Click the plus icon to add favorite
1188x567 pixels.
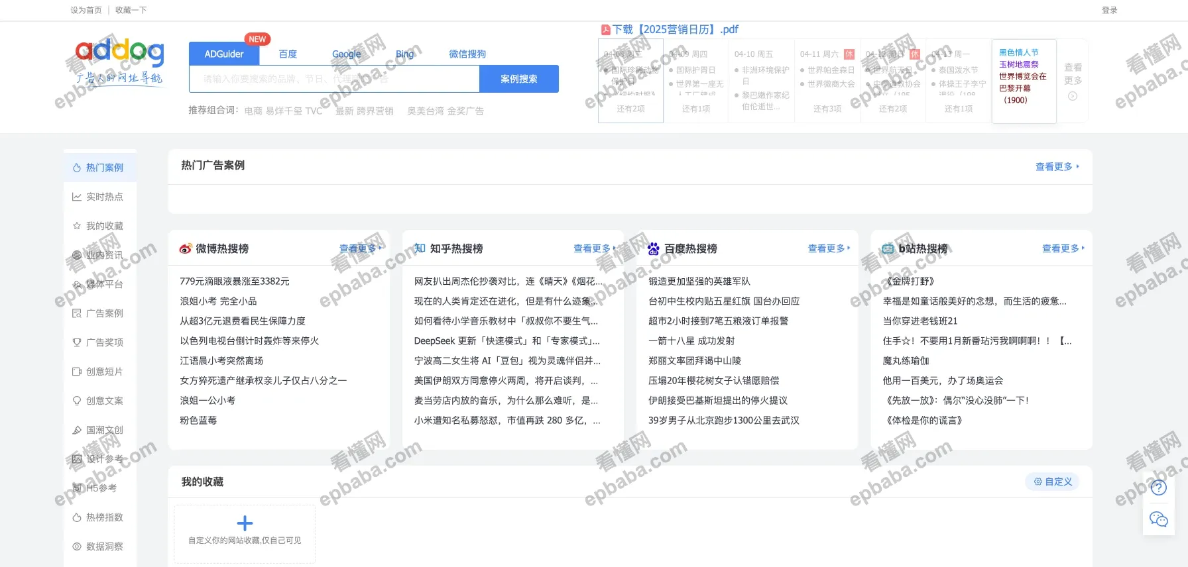click(245, 523)
